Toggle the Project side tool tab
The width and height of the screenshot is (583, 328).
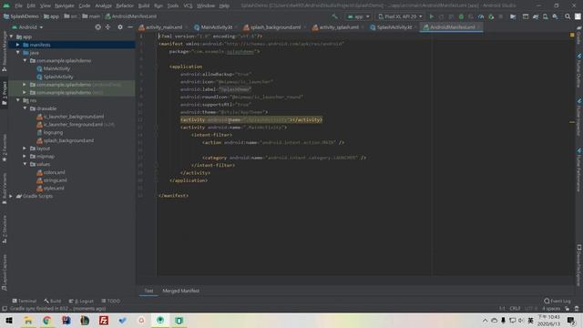[x=4, y=93]
